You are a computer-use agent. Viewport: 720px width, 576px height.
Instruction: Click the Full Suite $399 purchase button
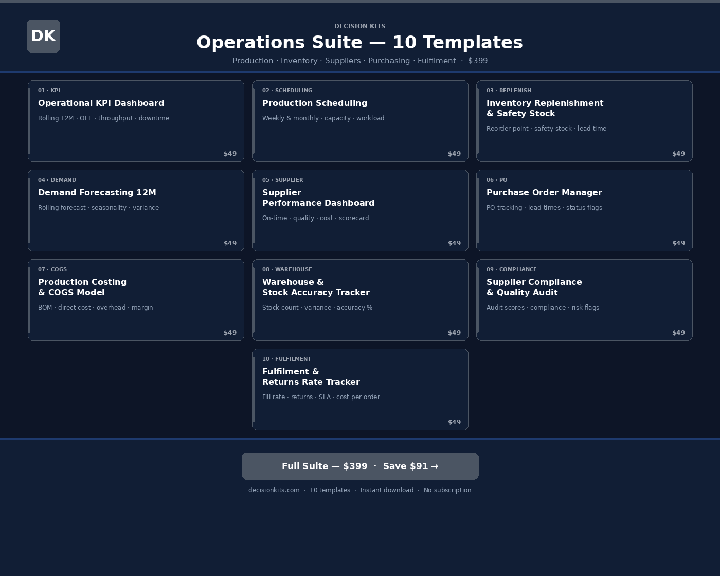pos(360,466)
